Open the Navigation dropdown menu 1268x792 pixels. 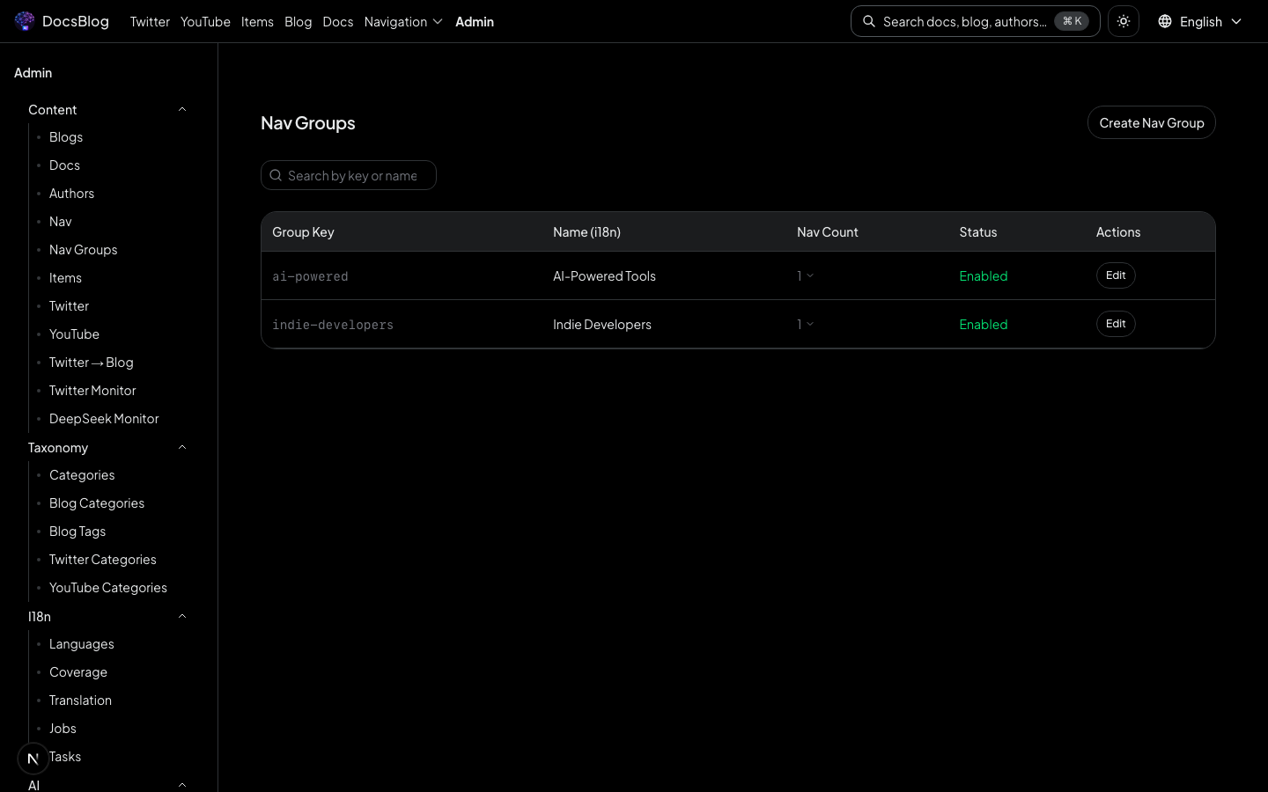[x=403, y=21]
